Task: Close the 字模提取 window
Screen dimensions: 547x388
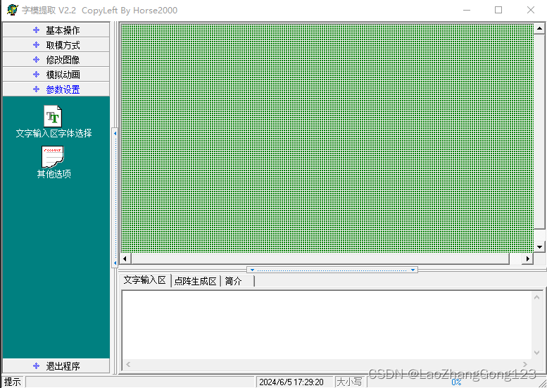Action: (x=531, y=10)
